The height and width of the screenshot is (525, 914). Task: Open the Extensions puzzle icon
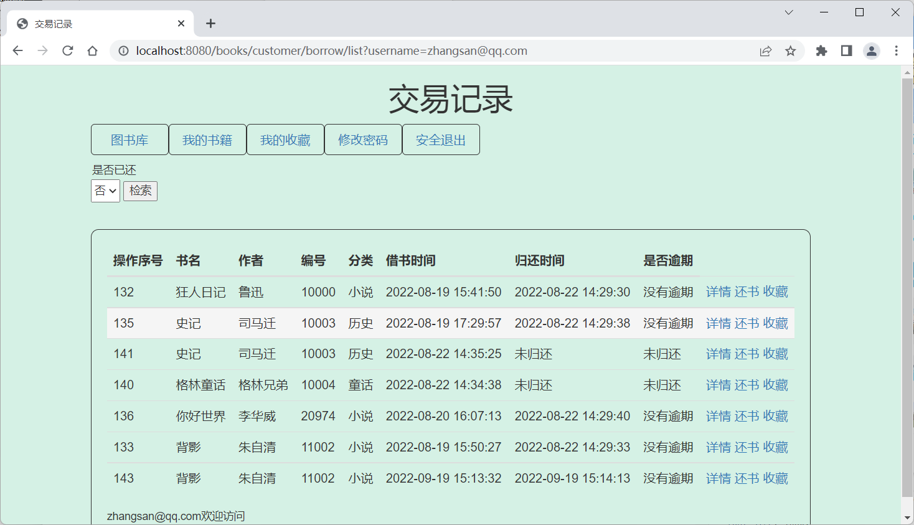pos(822,51)
